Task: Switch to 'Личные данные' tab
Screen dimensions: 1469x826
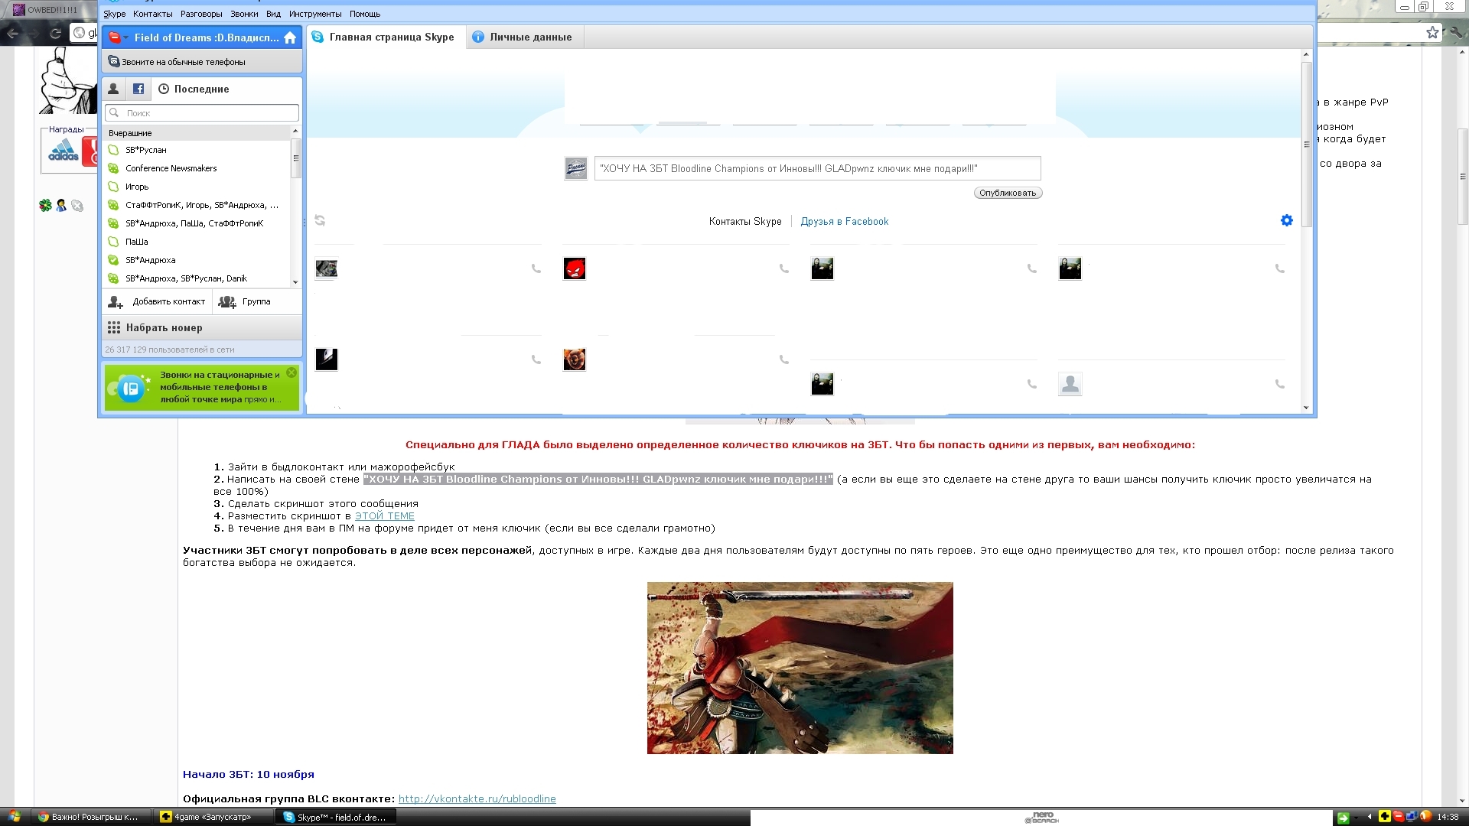Action: pyautogui.click(x=529, y=37)
